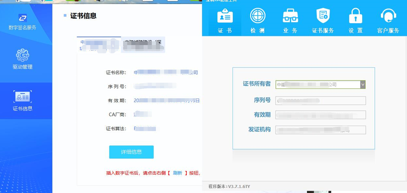The width and height of the screenshot is (407, 193).
Task: Click the 证书信息 sidebar icon
Action: (x=22, y=97)
